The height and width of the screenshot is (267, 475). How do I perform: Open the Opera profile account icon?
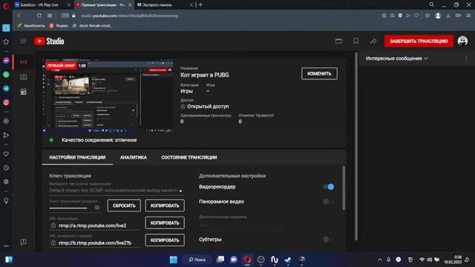click(x=438, y=16)
